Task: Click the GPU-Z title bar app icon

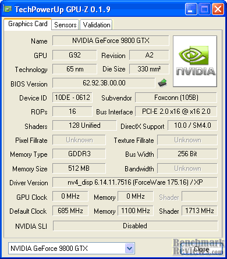Action: 8,9
